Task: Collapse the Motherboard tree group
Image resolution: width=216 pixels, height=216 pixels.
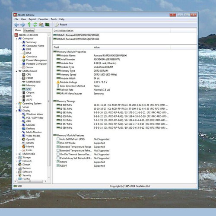Action: (16, 71)
